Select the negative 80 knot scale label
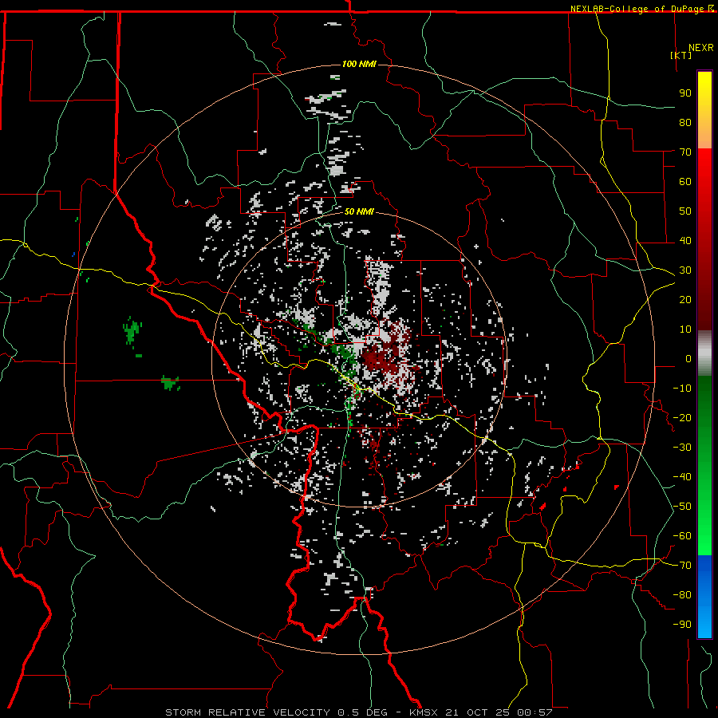This screenshot has width=718, height=718. click(x=682, y=595)
